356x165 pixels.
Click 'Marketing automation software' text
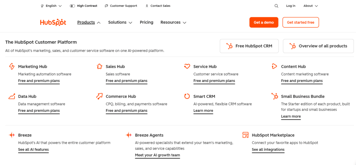pos(45,74)
